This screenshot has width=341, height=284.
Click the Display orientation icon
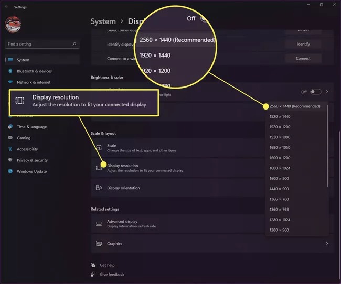99,188
